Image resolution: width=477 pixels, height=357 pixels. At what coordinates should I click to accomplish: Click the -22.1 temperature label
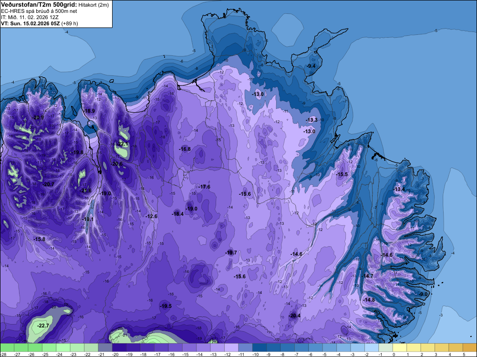[x=122, y=144]
